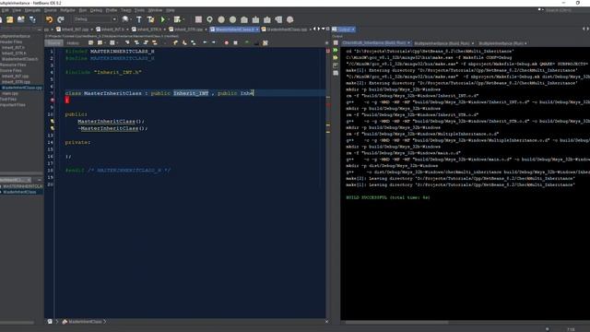The width and height of the screenshot is (590, 332).
Task: Click the Output panel's horizontal scrollbar
Action: (x=397, y=322)
